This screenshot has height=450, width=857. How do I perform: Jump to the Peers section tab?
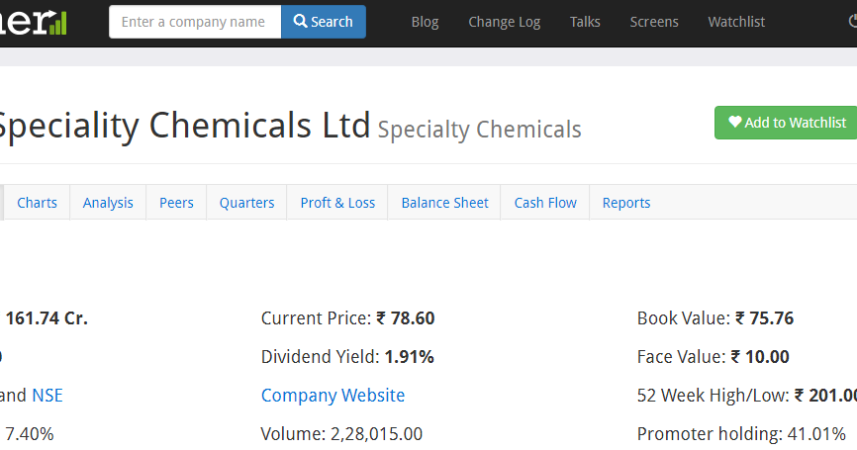click(176, 203)
